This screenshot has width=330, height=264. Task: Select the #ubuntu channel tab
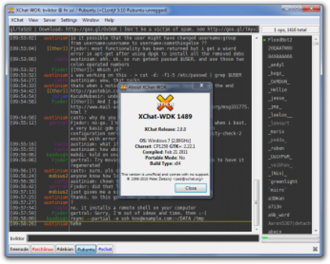pos(86,249)
